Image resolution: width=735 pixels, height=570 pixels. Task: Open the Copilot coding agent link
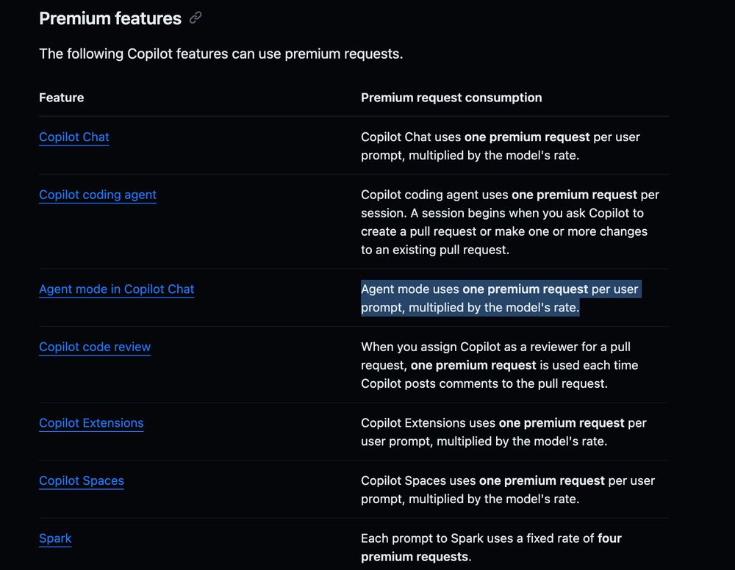pyautogui.click(x=98, y=195)
